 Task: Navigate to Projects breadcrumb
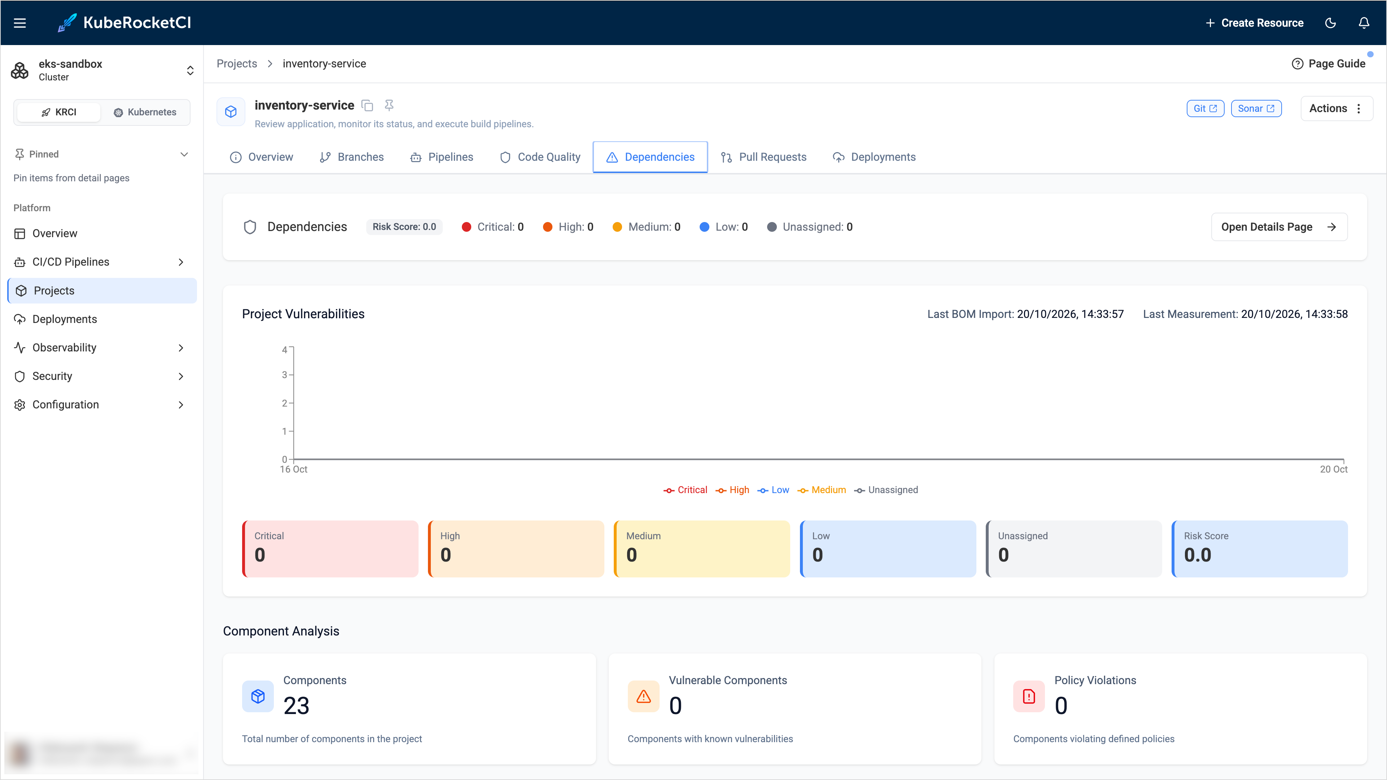(237, 63)
